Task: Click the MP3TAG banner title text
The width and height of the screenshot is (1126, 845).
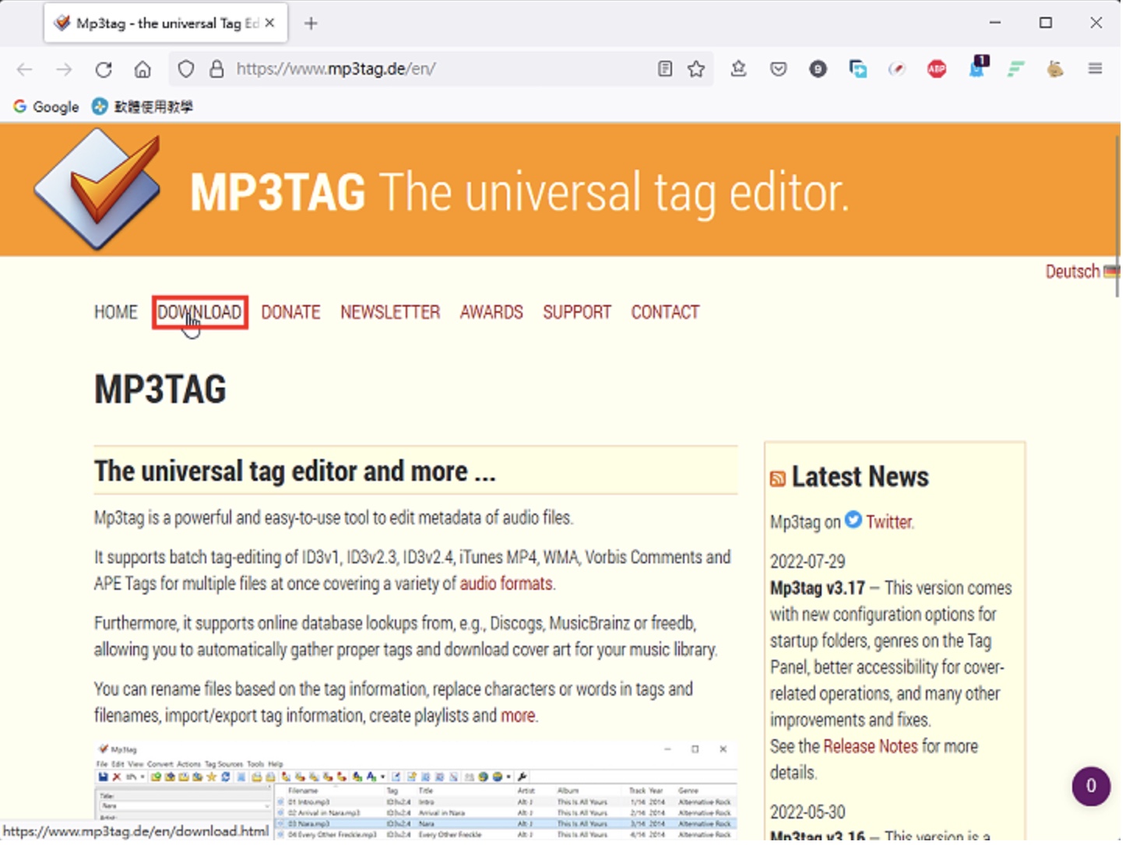Action: pyautogui.click(x=522, y=193)
